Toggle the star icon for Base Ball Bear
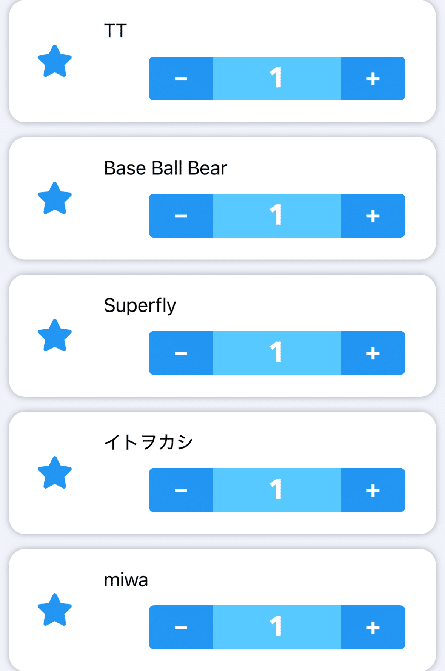Screen dimensions: 445x671 (55, 198)
